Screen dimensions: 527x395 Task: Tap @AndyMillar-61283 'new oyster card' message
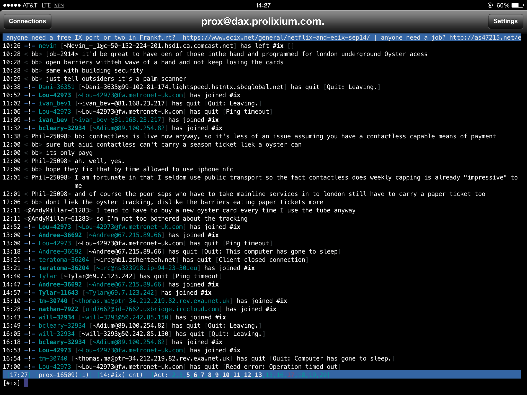coord(226,210)
